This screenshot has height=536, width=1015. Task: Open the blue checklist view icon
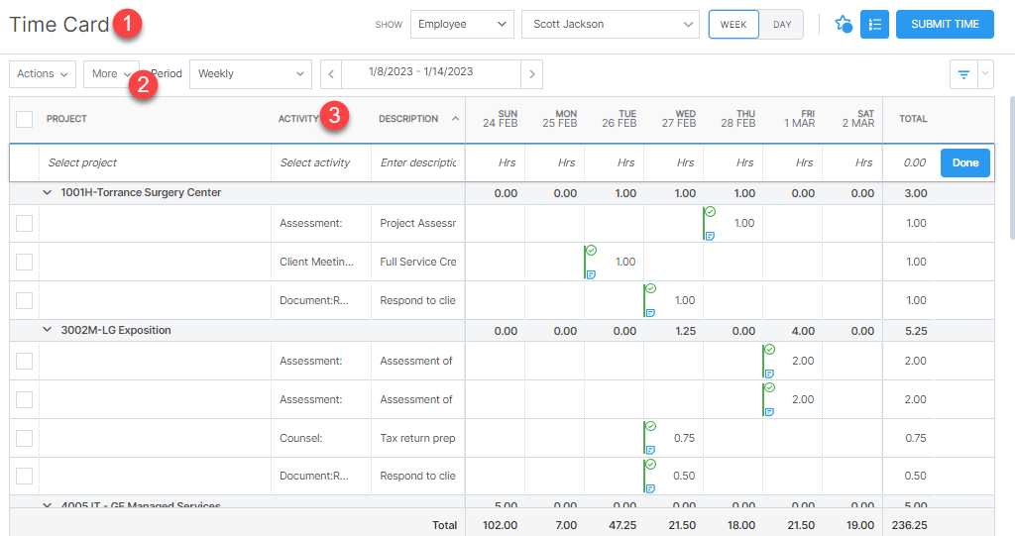click(874, 24)
